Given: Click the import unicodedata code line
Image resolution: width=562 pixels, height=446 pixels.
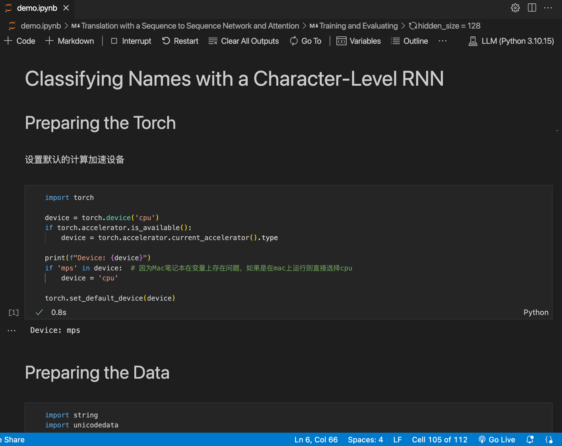Looking at the screenshot, I should coord(82,425).
